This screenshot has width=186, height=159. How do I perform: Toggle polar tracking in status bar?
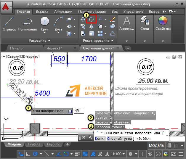click(35, 154)
